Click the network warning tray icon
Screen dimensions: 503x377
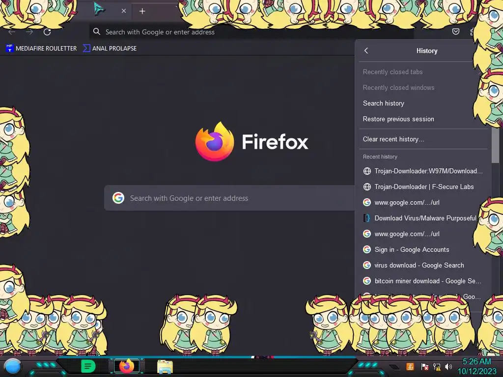click(437, 367)
